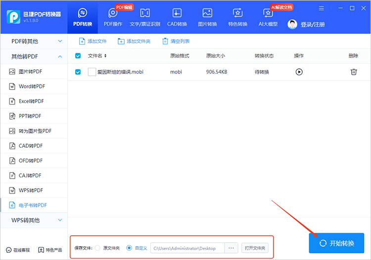Select Excel转PDF in the sidebar

(34, 102)
